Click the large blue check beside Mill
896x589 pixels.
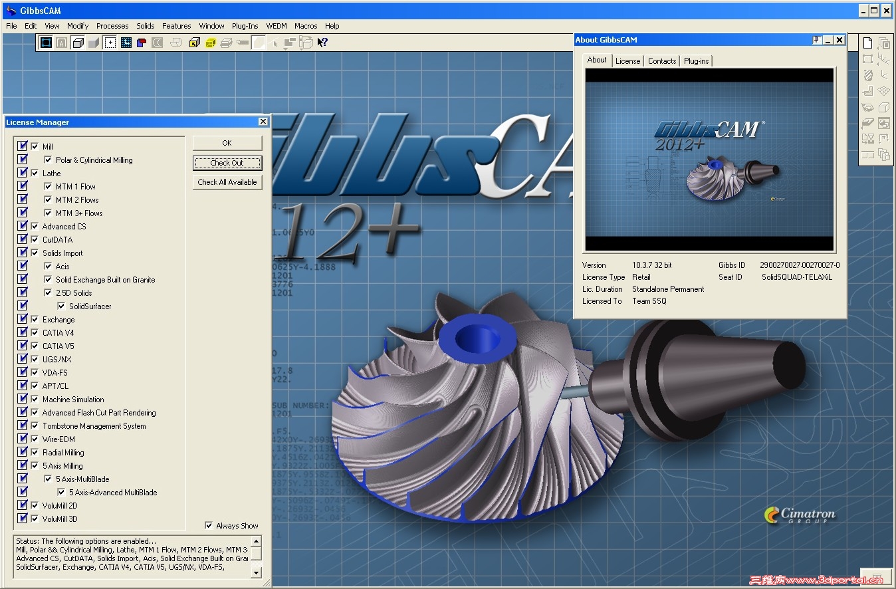coord(23,146)
